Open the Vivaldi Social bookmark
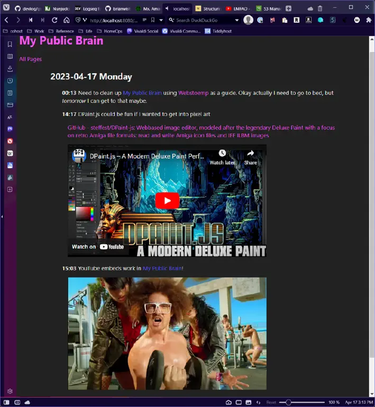375x407 pixels. (x=142, y=31)
